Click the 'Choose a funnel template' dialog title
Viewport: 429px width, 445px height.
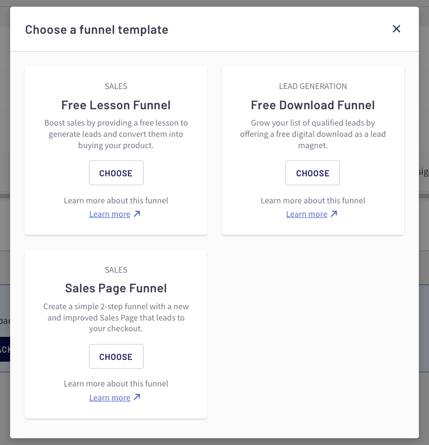tap(96, 29)
